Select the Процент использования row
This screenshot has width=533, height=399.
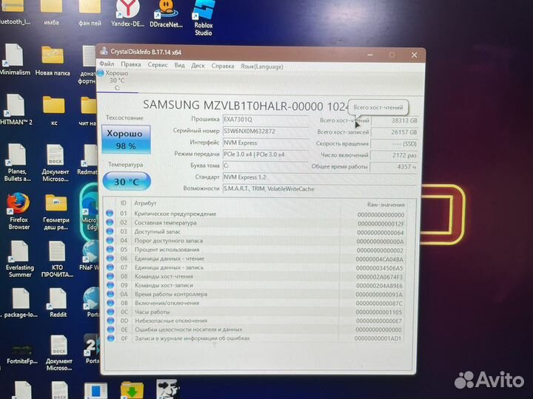[255, 250]
